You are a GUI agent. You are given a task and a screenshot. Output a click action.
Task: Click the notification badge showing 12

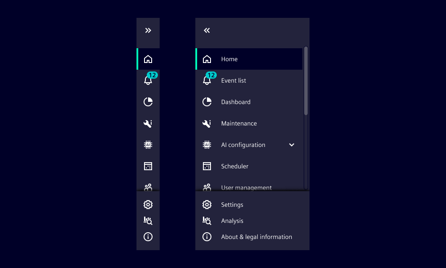[x=152, y=75]
